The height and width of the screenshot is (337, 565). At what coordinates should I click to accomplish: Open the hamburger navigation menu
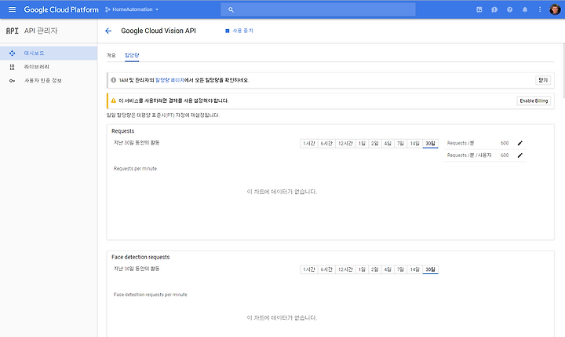12,9
